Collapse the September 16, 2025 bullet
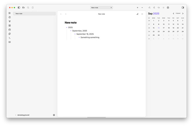The height and width of the screenshot is (126, 193). click(x=75, y=34)
